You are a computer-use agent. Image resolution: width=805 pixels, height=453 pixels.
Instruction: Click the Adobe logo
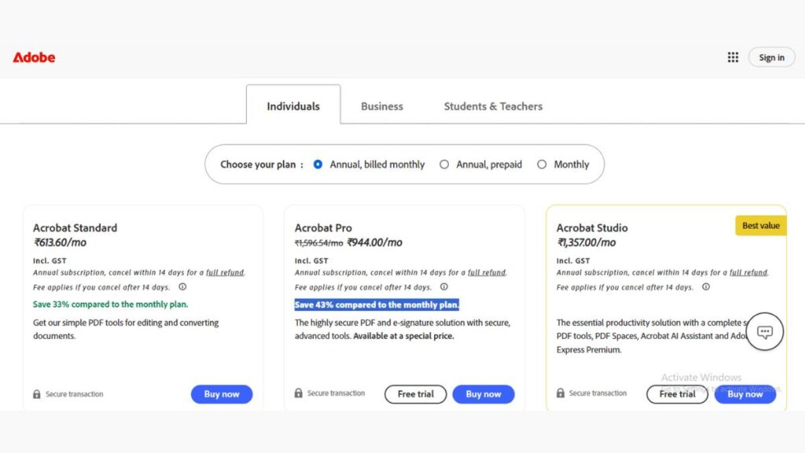coord(34,57)
